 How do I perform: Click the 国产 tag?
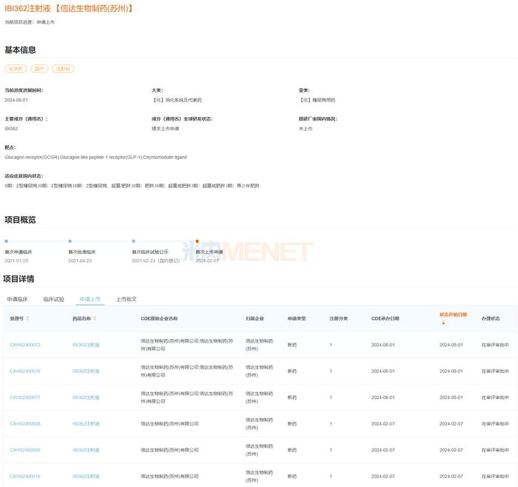pyautogui.click(x=39, y=69)
